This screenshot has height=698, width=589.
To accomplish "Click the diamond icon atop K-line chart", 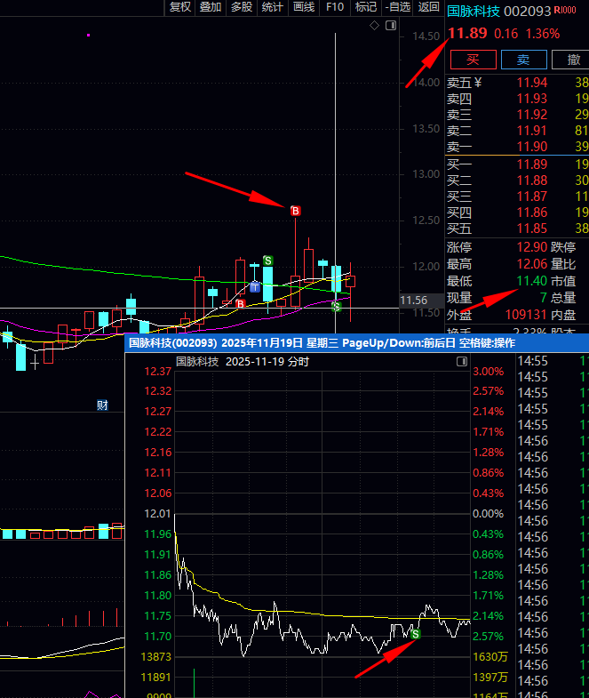I will point(375,26).
